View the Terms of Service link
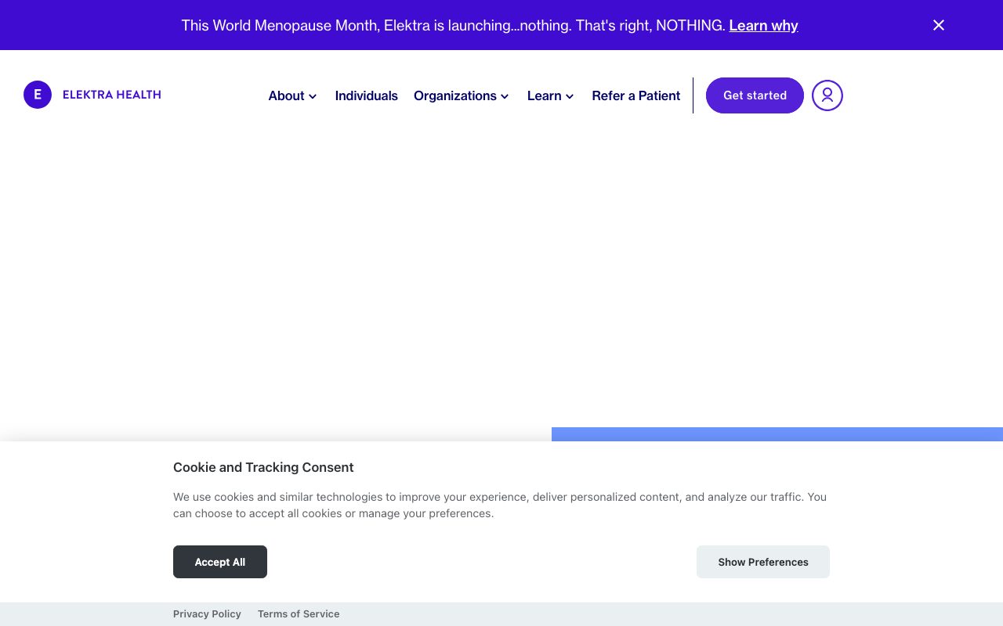Viewport: 1003px width, 626px height. [299, 614]
